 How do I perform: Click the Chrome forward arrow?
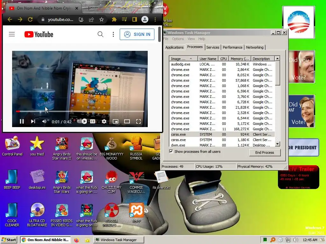(20, 19)
